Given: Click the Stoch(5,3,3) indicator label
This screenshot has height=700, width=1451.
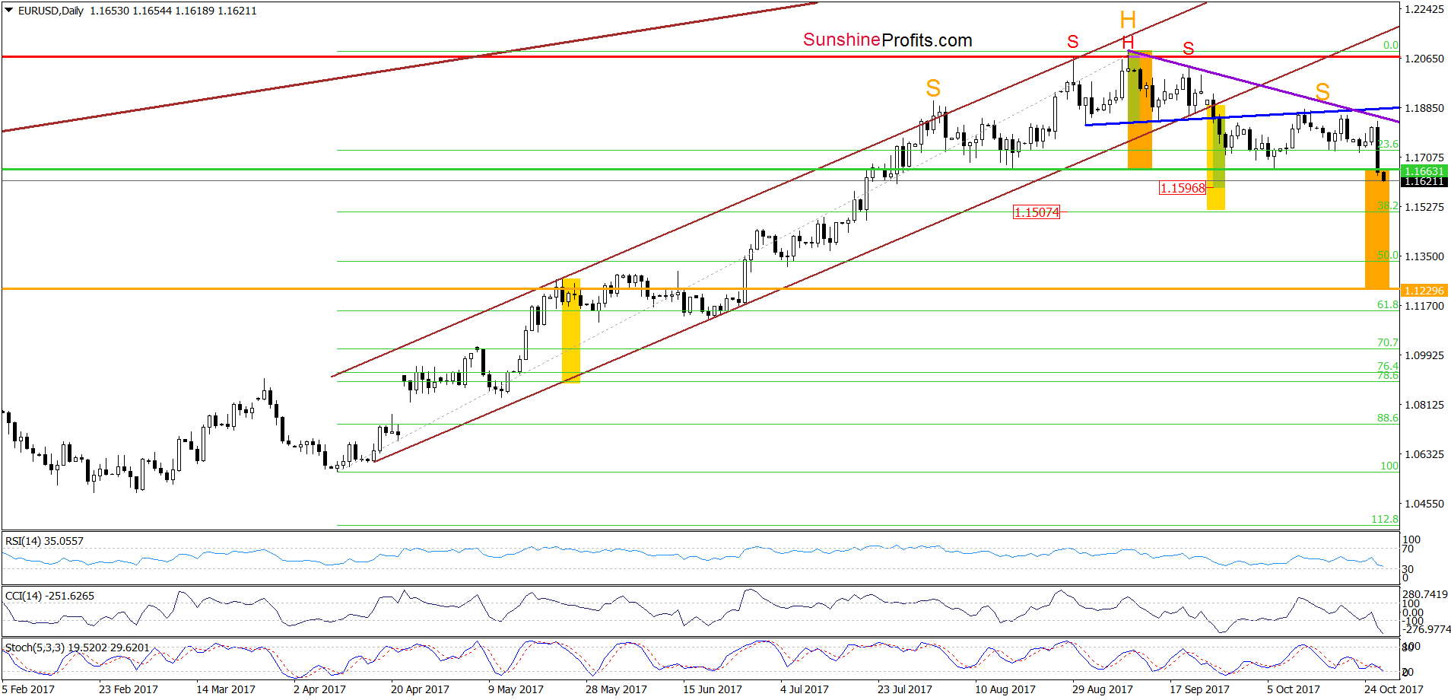Looking at the screenshot, I should point(78,647).
